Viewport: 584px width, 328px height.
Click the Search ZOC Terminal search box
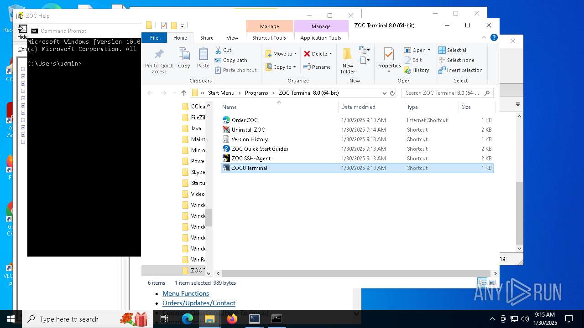(x=442, y=93)
